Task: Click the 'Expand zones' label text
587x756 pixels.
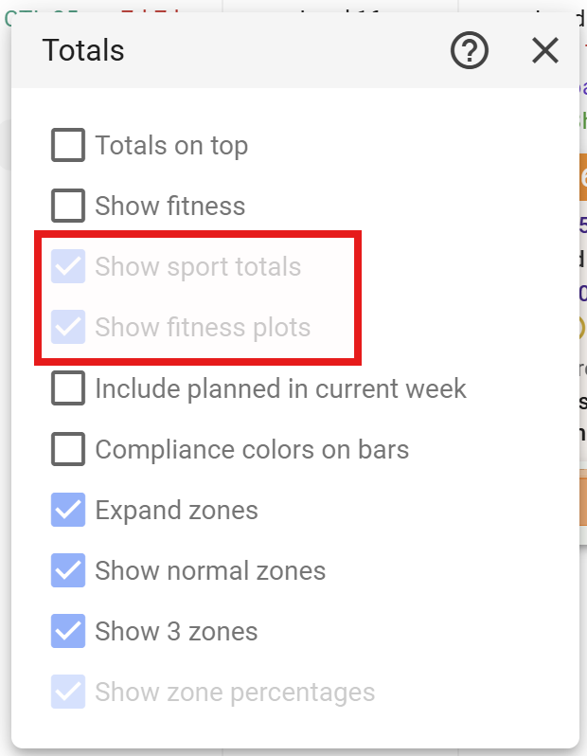Action: point(176,510)
